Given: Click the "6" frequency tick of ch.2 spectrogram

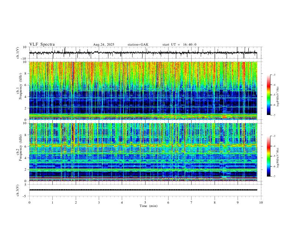Looking at the screenshot, I should pos(26,147).
